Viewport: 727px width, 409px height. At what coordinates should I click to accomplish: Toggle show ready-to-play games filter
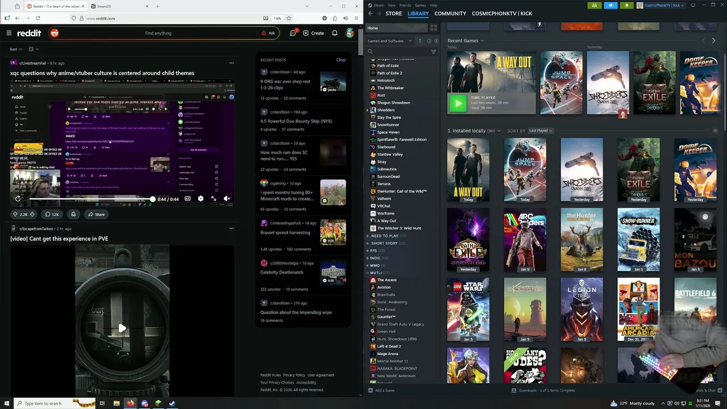[436, 41]
